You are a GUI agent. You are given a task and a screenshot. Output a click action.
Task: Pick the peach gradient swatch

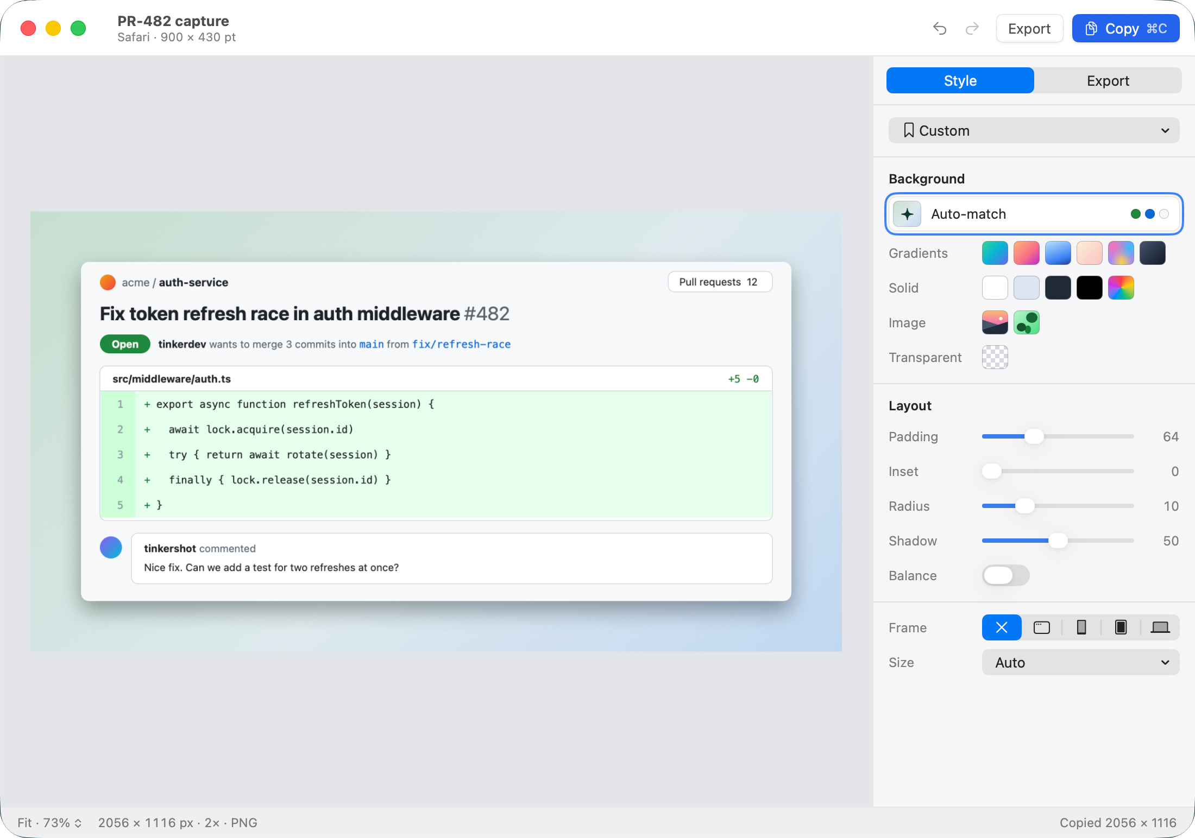point(1090,253)
